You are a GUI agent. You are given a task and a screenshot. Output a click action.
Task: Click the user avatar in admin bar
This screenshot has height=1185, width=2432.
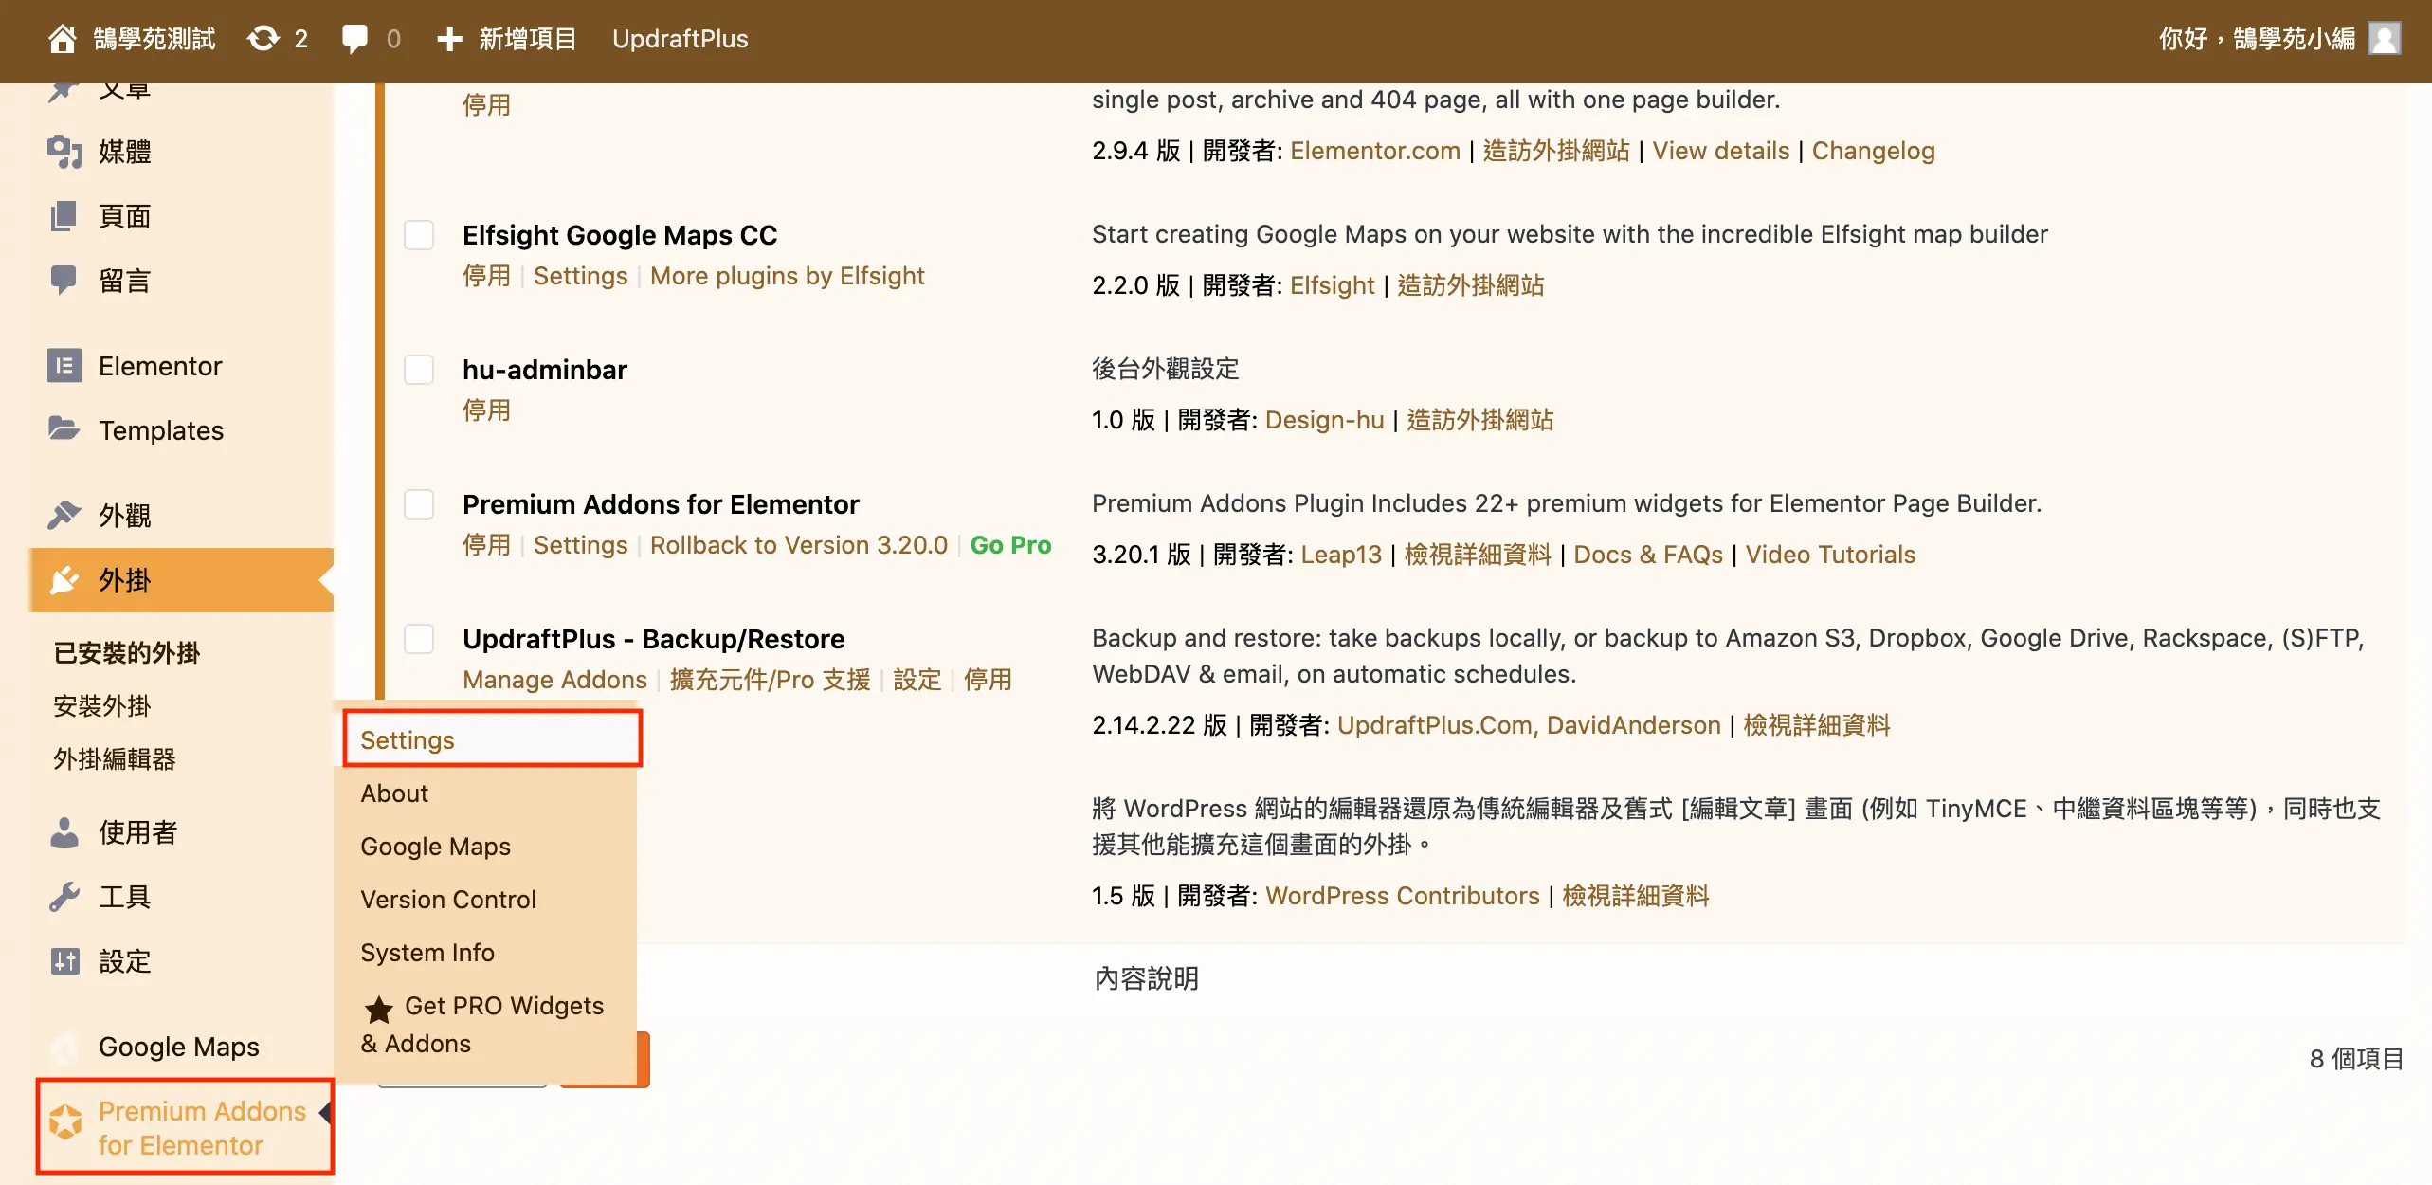2385,39
